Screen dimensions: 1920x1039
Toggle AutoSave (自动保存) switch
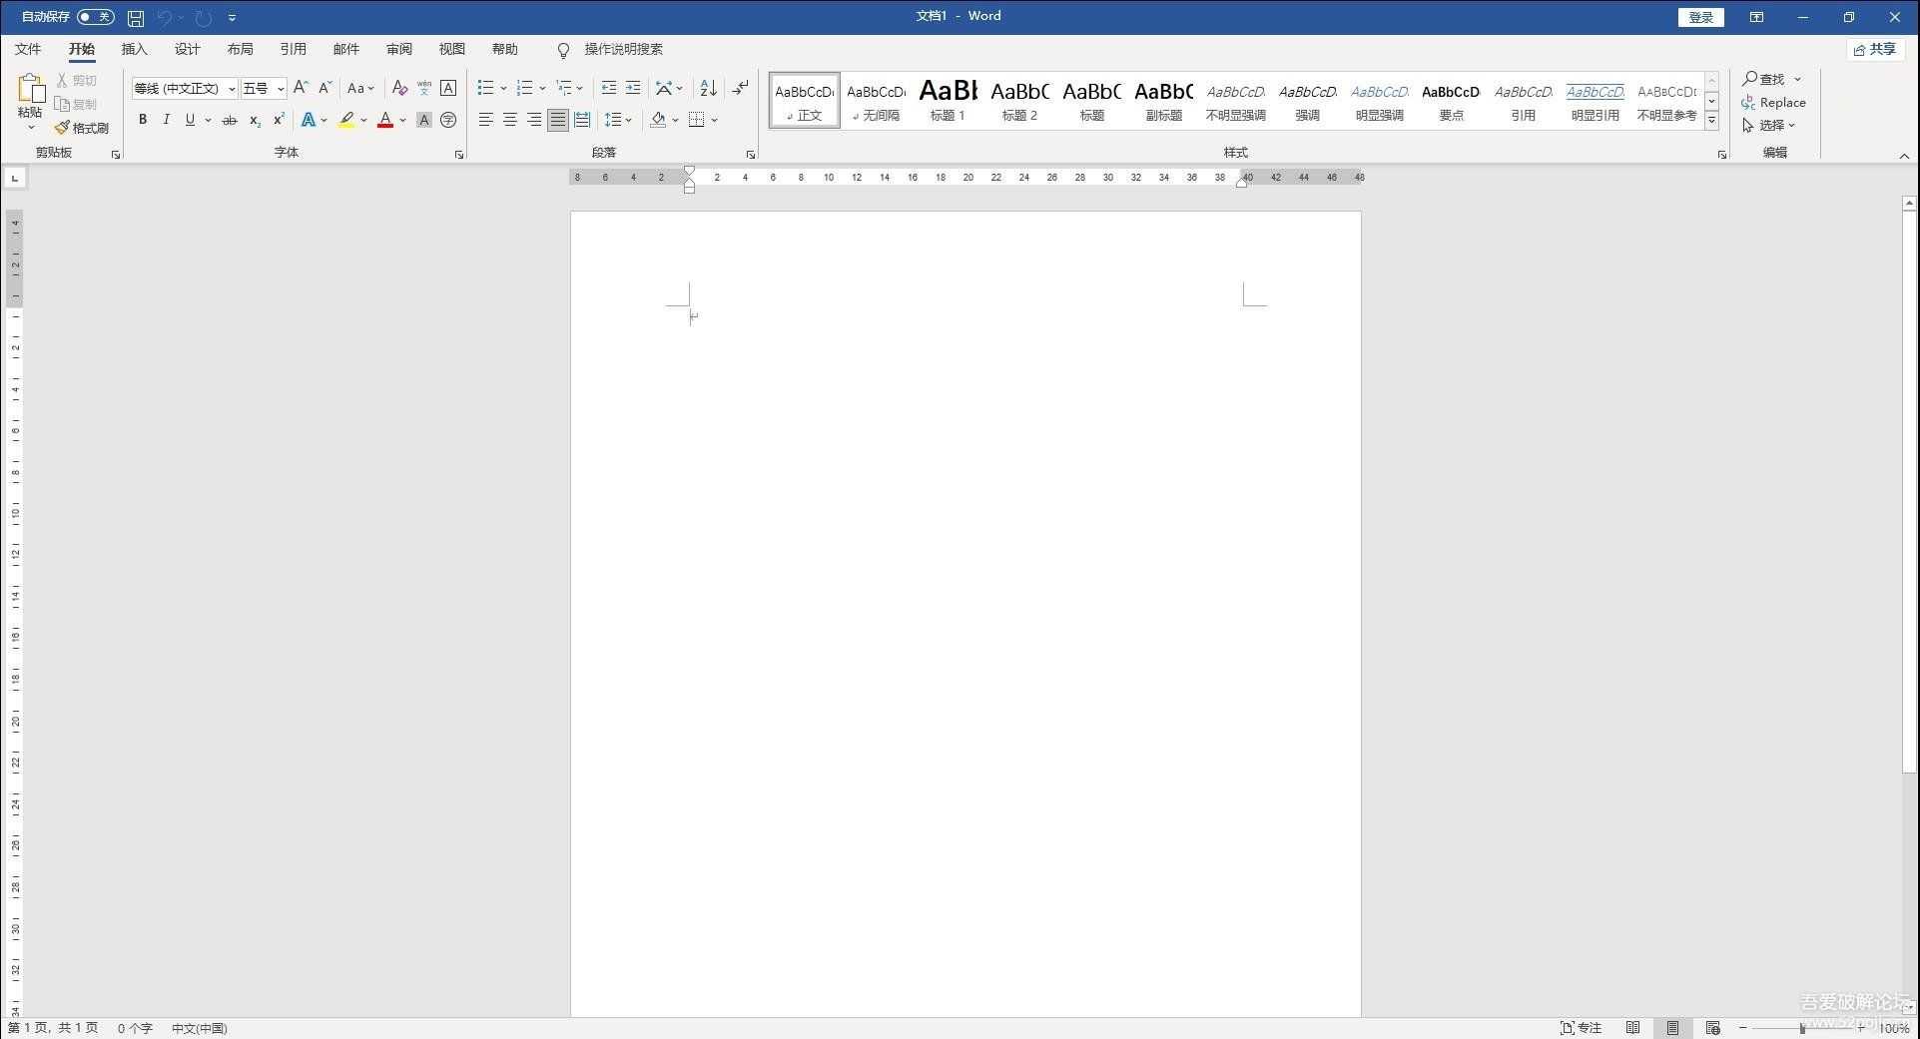pyautogui.click(x=95, y=17)
